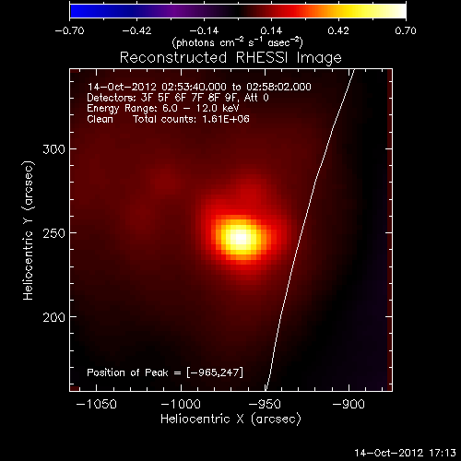Click the -900 X-axis tick label
Image resolution: width=461 pixels, height=461 pixels.
click(349, 404)
